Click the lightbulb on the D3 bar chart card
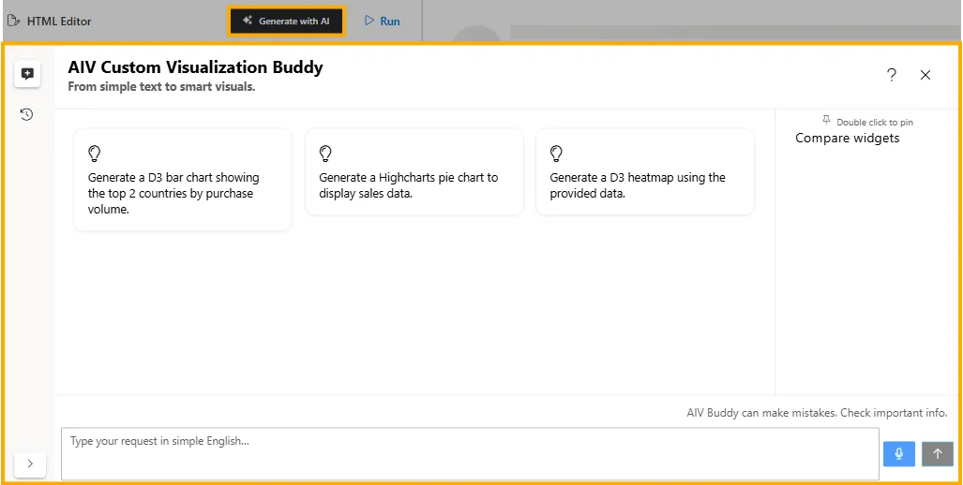 click(x=94, y=153)
